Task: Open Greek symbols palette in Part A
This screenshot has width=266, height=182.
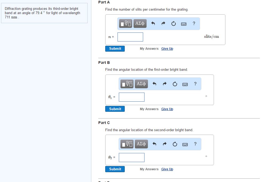Action: 140,24
